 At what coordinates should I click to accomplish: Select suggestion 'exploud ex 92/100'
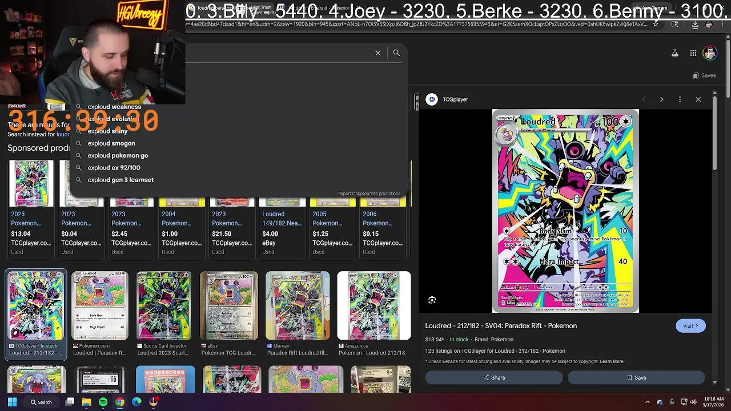coord(114,168)
